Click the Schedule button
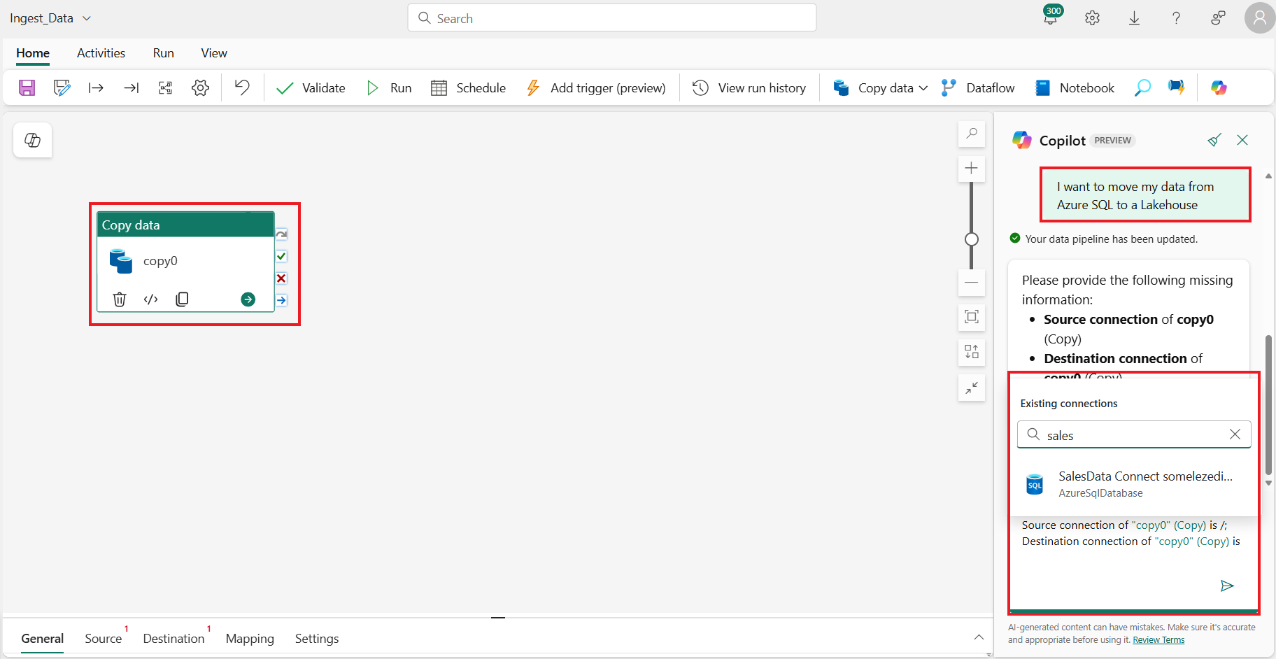Viewport: 1276px width, 659px height. click(x=468, y=88)
